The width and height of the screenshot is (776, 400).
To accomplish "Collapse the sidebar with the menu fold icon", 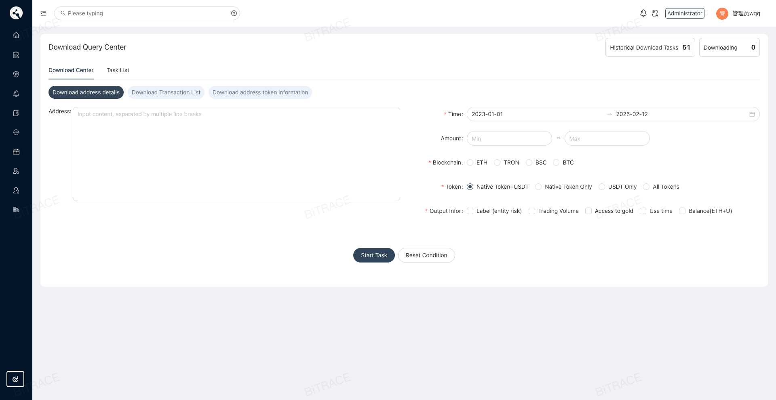I will [x=43, y=13].
